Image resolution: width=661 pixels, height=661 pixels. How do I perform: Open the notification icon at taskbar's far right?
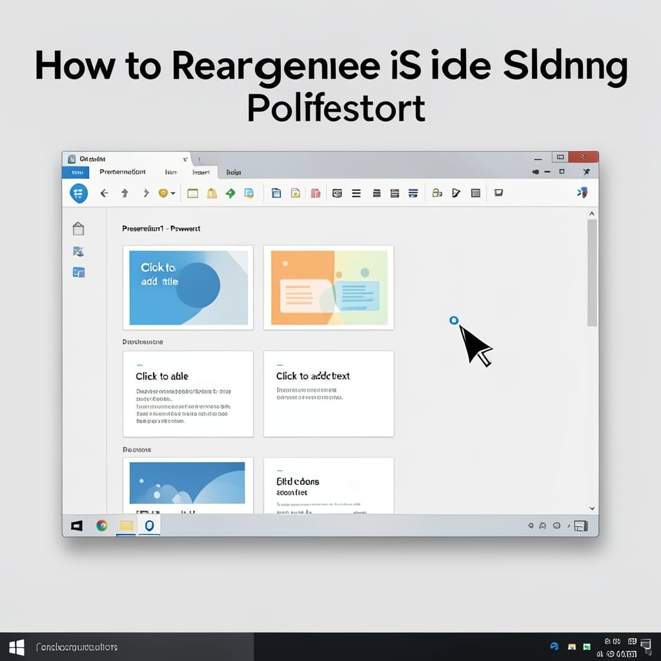[646, 646]
